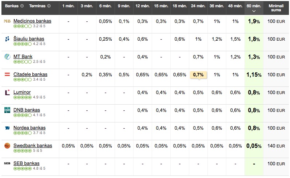Click the Luminor logo icon
This screenshot has width=290, height=178.
pos(7,92)
